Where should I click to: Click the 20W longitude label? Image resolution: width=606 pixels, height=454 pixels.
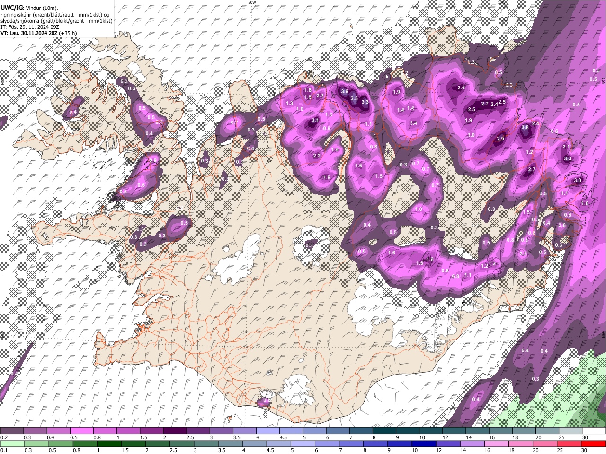[x=252, y=2]
